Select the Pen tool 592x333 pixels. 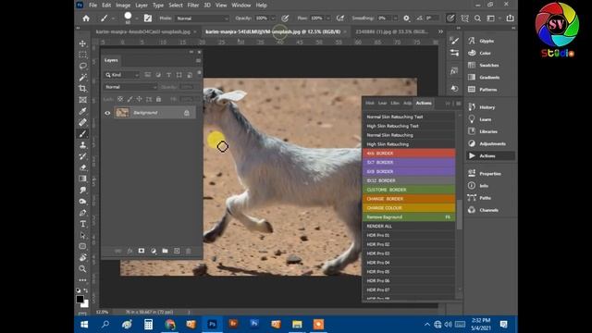pyautogui.click(x=82, y=213)
